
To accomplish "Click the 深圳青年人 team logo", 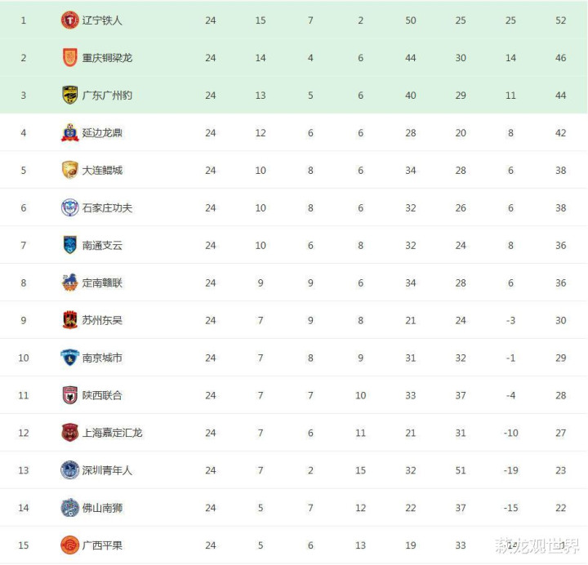I will pos(69,470).
